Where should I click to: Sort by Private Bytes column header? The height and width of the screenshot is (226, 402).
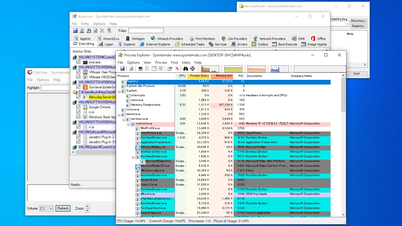pos(198,76)
